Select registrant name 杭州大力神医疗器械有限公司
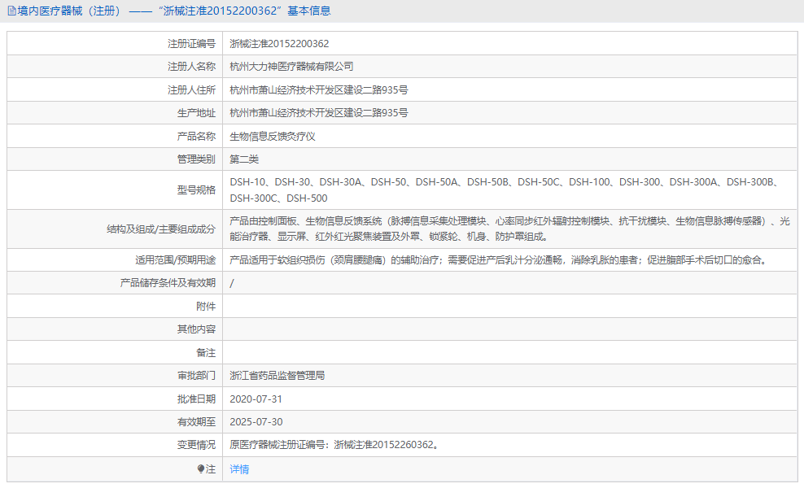The width and height of the screenshot is (804, 488). click(x=291, y=67)
